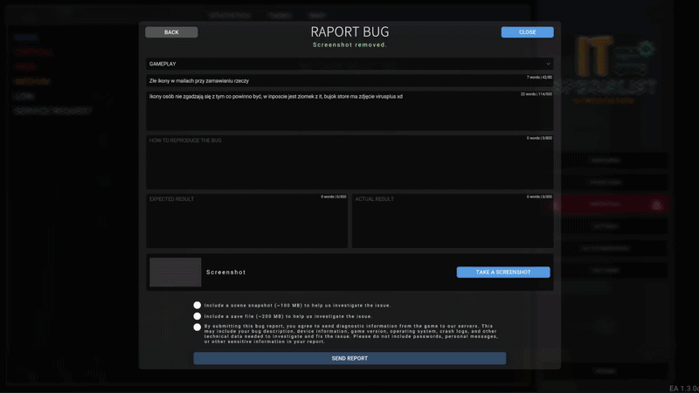Click the SEND REPORT button
The image size is (699, 393).
point(349,358)
